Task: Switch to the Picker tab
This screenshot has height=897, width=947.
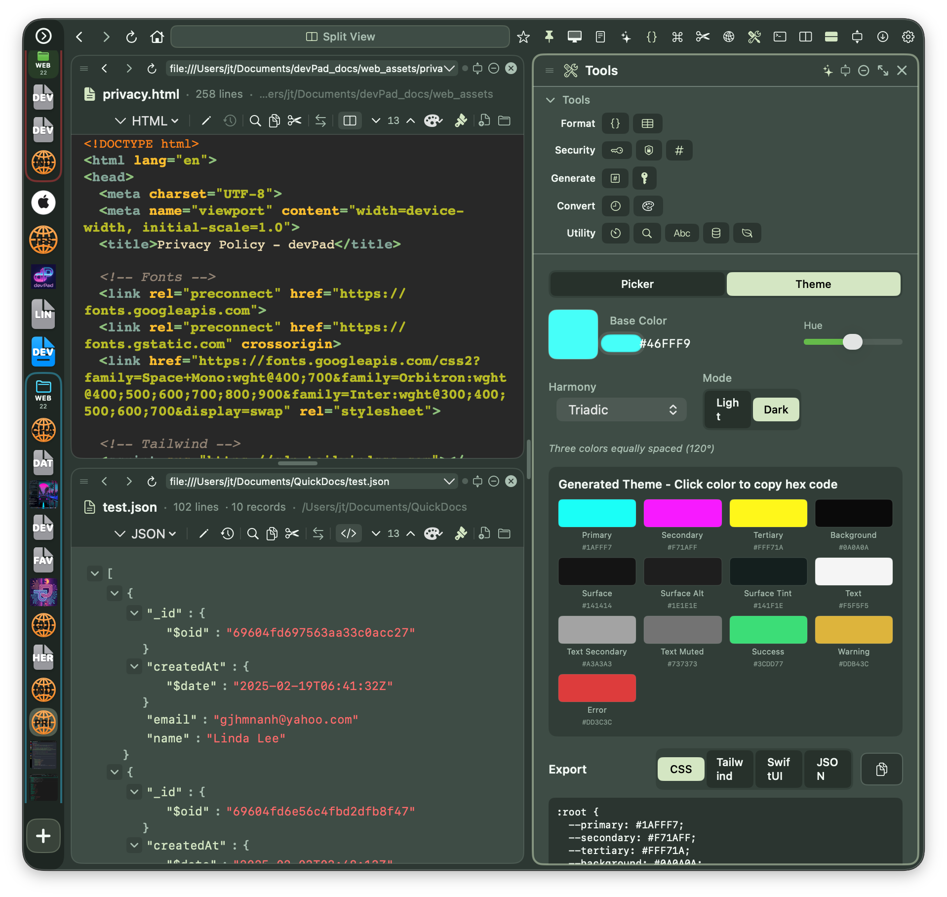Action: pyautogui.click(x=637, y=284)
